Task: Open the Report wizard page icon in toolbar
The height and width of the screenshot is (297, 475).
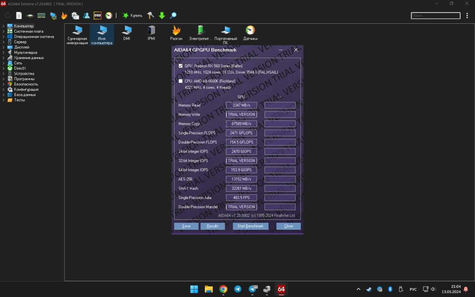Action: tap(19, 16)
